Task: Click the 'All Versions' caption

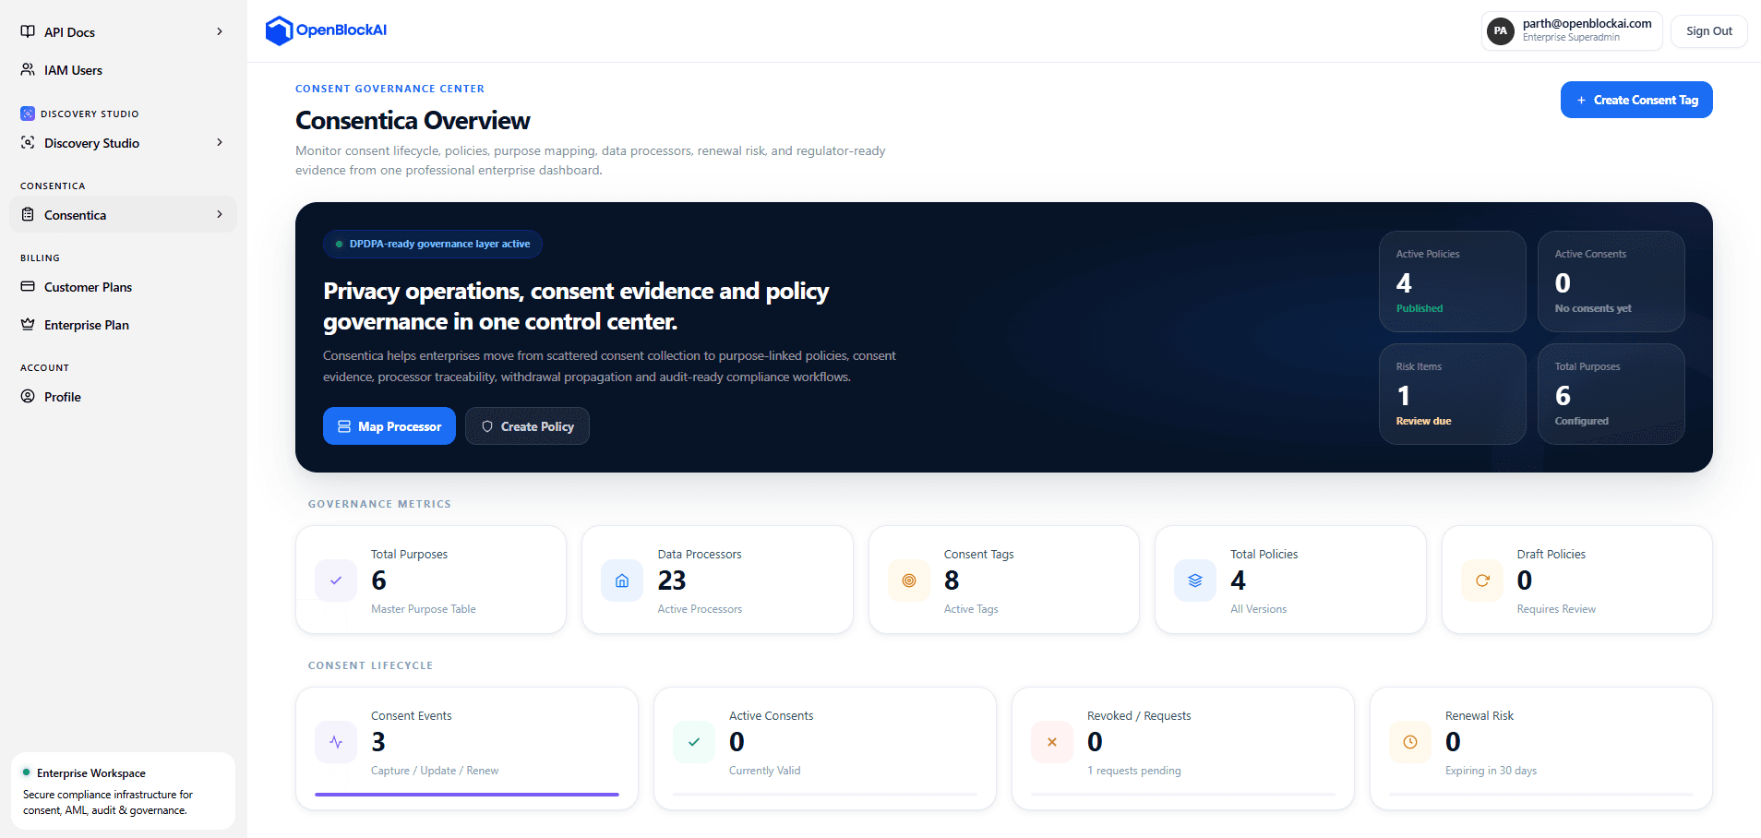Action: coord(1258,609)
